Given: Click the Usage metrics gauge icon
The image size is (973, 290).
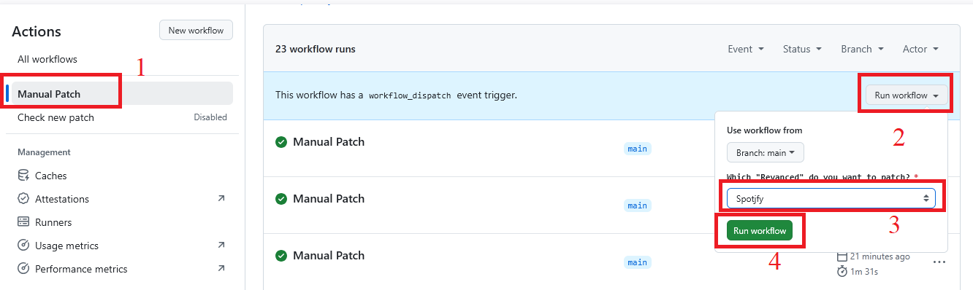Looking at the screenshot, I should [23, 246].
